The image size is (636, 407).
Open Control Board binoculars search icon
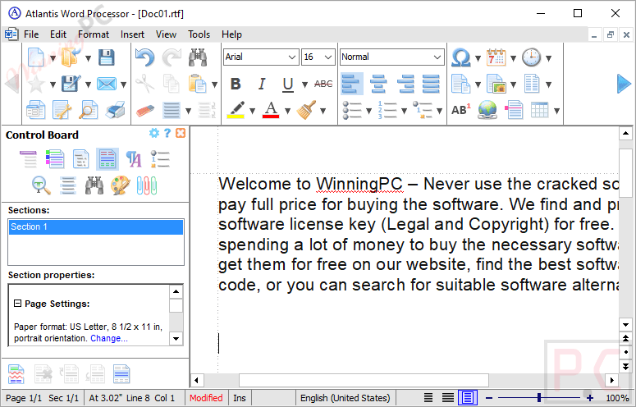coord(94,185)
